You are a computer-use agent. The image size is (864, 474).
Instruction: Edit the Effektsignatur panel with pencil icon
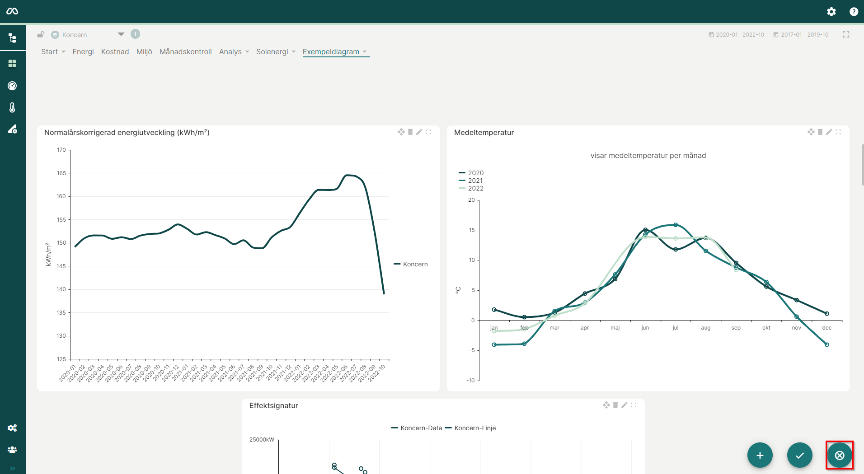[625, 405]
